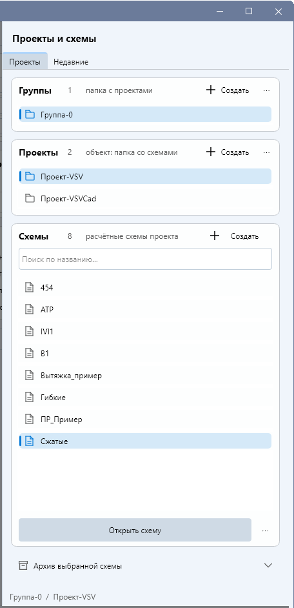Open the Недавние tab
294x608 pixels.
(71, 62)
